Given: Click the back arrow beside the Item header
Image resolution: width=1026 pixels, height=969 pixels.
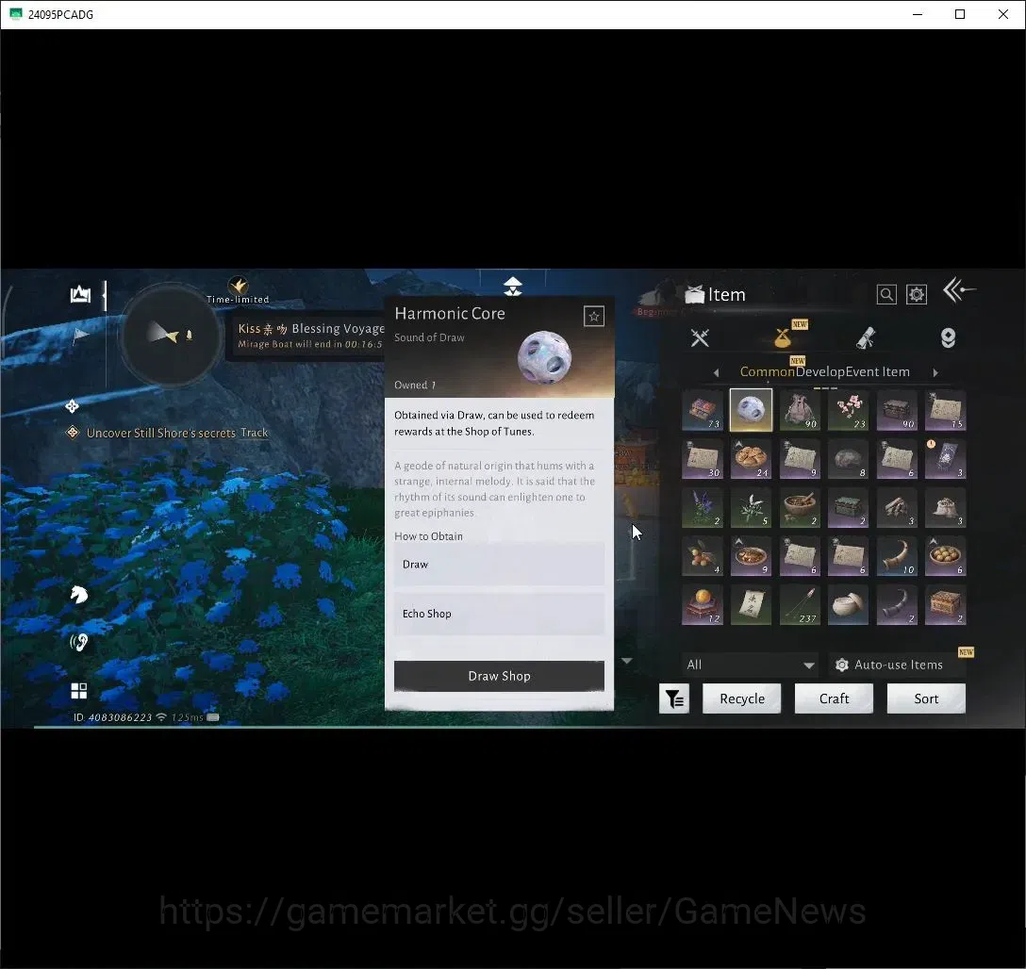Looking at the screenshot, I should 959,289.
